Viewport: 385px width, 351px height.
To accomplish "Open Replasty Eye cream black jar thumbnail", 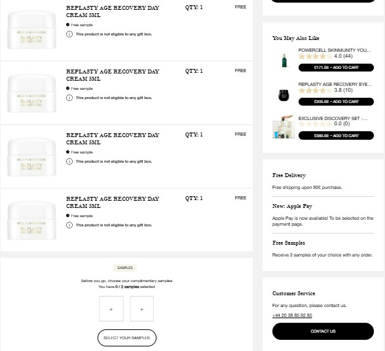I will coord(284,95).
